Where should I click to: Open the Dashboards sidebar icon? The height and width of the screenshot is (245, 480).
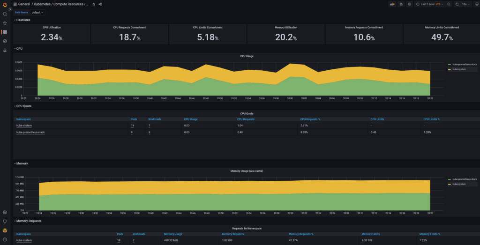click(5, 32)
